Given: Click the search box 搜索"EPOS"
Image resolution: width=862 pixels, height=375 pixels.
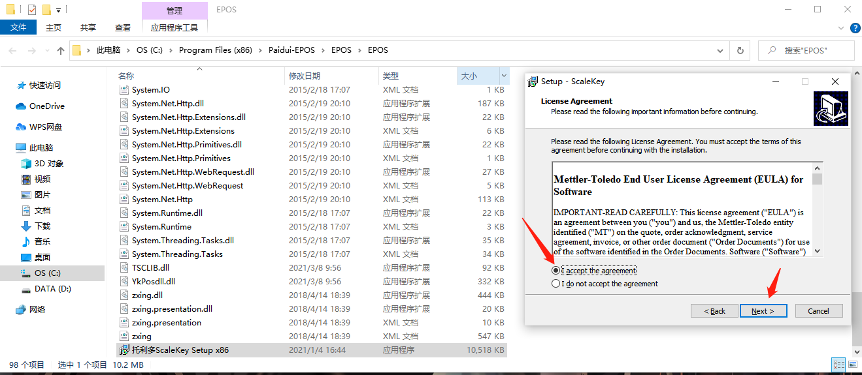Looking at the screenshot, I should click(806, 50).
